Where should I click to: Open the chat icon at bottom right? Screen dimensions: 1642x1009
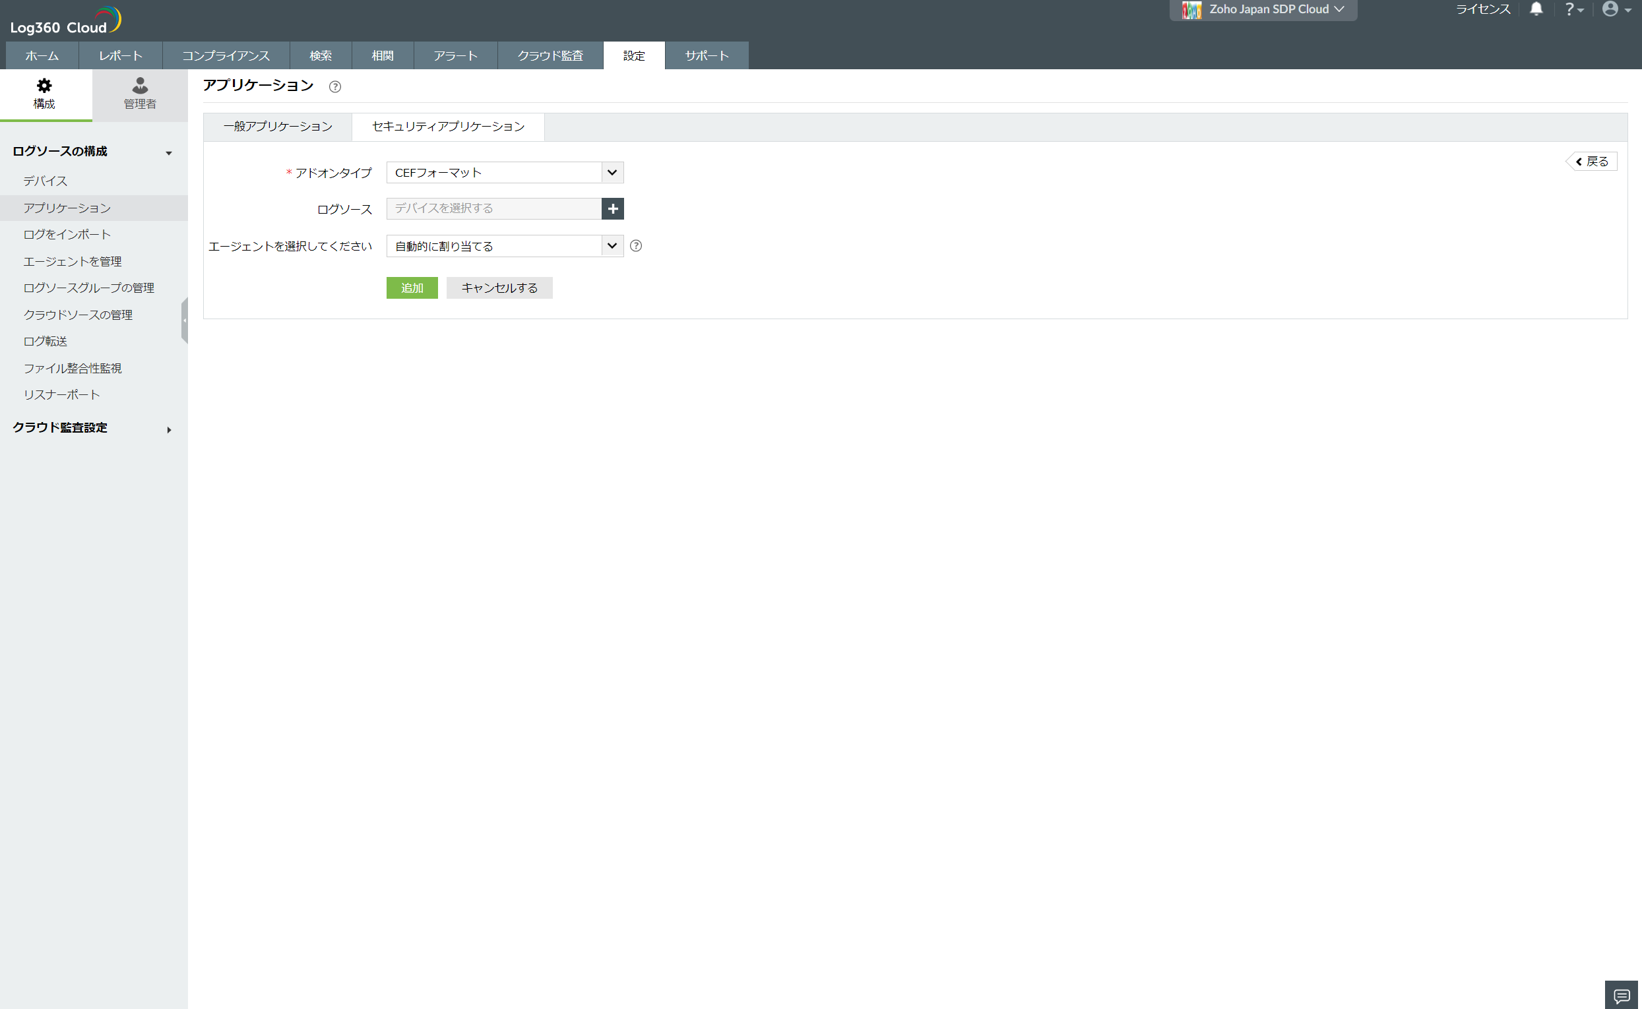pyautogui.click(x=1622, y=996)
